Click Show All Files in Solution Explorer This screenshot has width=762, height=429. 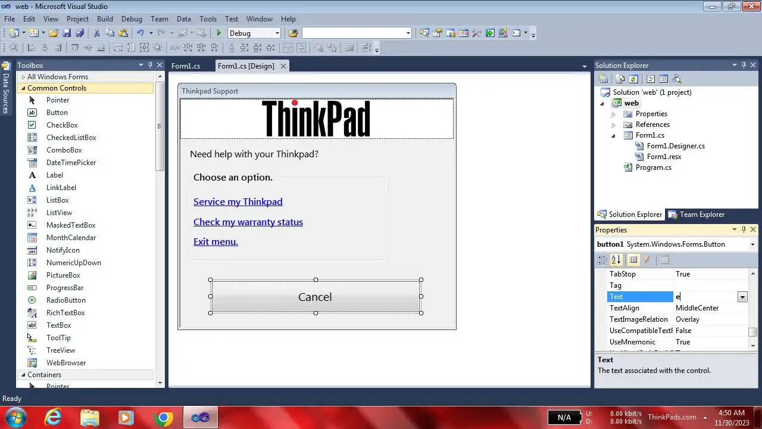(x=620, y=79)
